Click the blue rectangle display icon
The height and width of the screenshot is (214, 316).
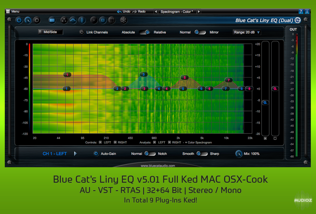click(x=52, y=20)
